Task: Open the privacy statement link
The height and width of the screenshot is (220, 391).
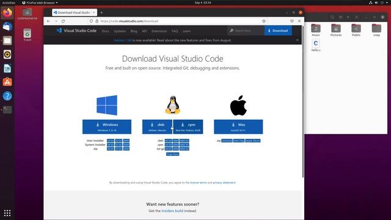Action: (x=224, y=183)
